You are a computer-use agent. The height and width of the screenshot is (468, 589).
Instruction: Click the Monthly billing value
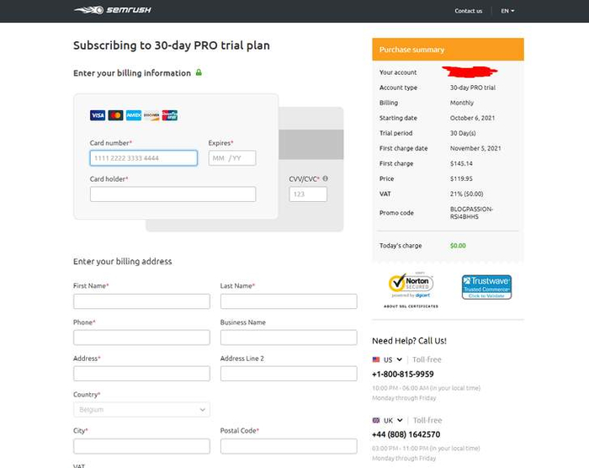tap(462, 103)
